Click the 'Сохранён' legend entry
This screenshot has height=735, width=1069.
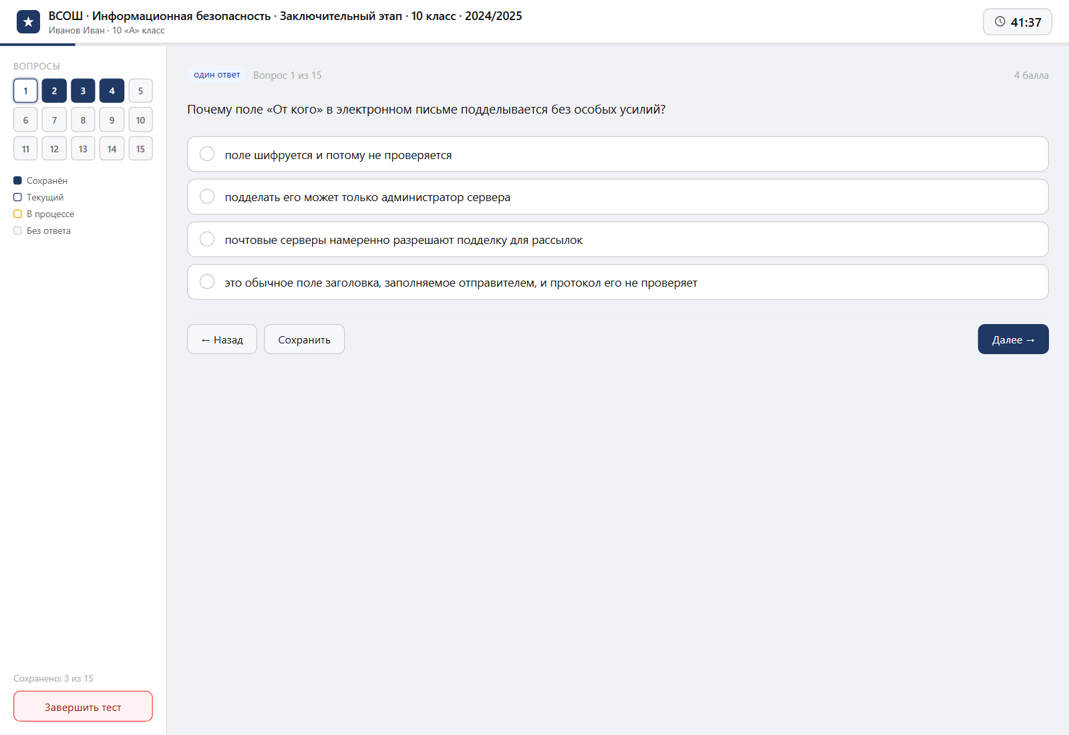(x=41, y=180)
